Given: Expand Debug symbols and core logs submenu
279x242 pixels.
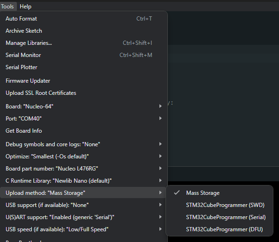Looking at the screenshot, I should [x=83, y=144].
